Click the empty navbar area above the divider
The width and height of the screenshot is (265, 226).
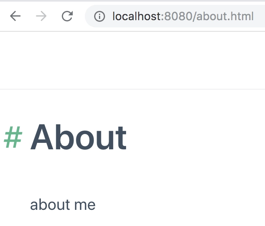[x=132, y=60]
